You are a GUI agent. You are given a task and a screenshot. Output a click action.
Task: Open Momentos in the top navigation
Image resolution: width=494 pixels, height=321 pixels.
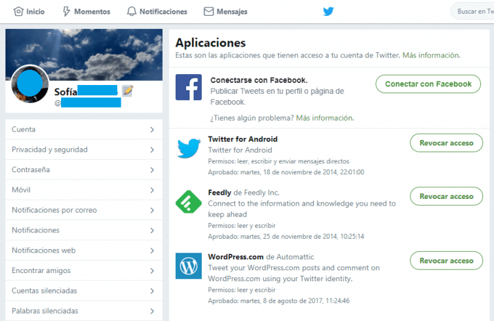coord(86,12)
